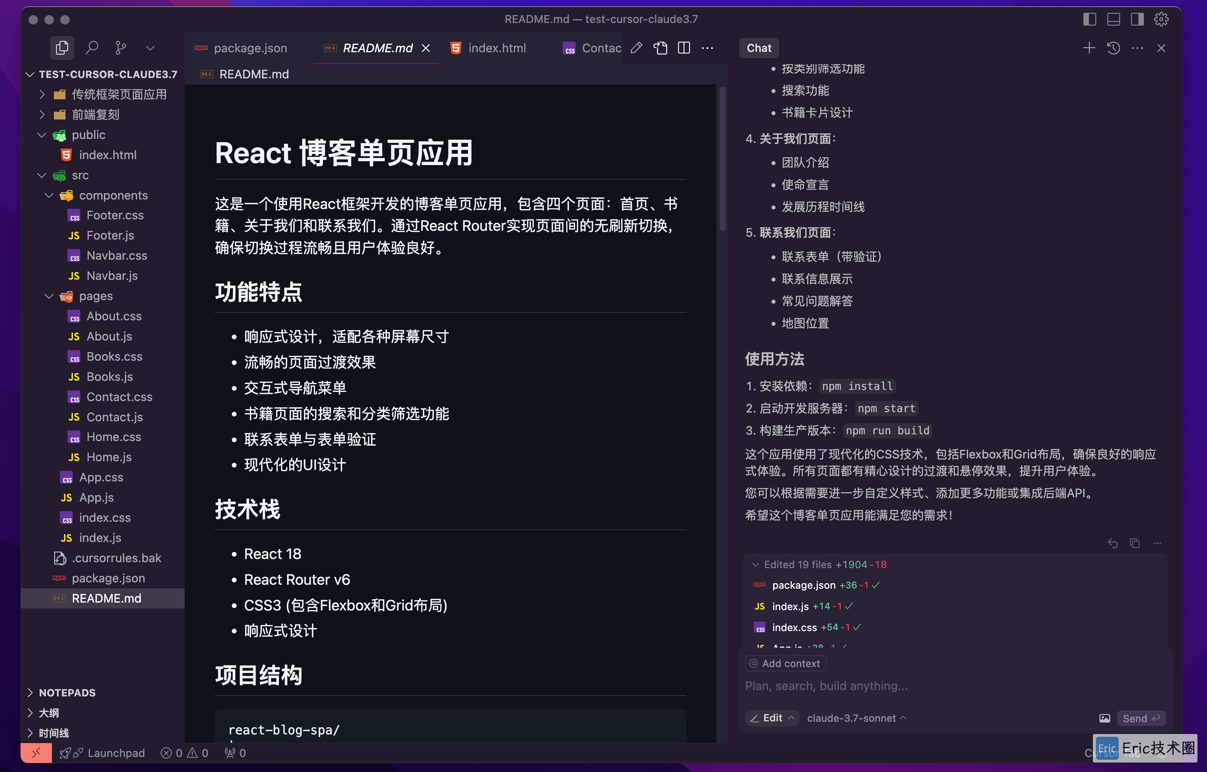Expand 前端复刻 folder
1207x772 pixels.
point(102,114)
